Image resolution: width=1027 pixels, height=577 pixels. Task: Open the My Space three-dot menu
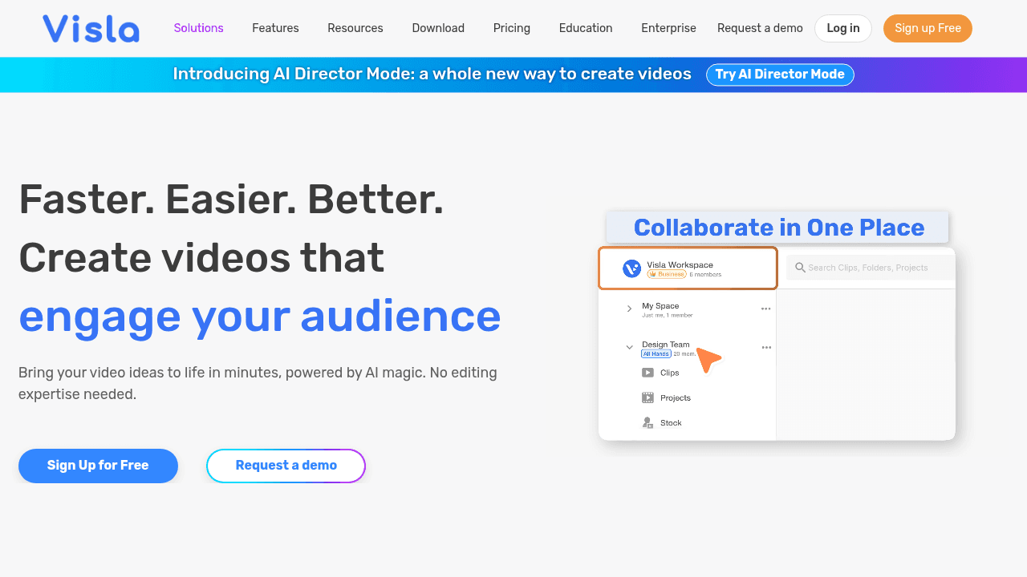765,309
